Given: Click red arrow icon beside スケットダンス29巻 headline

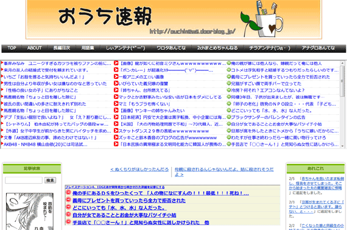Looking at the screenshot, I should point(116,130).
